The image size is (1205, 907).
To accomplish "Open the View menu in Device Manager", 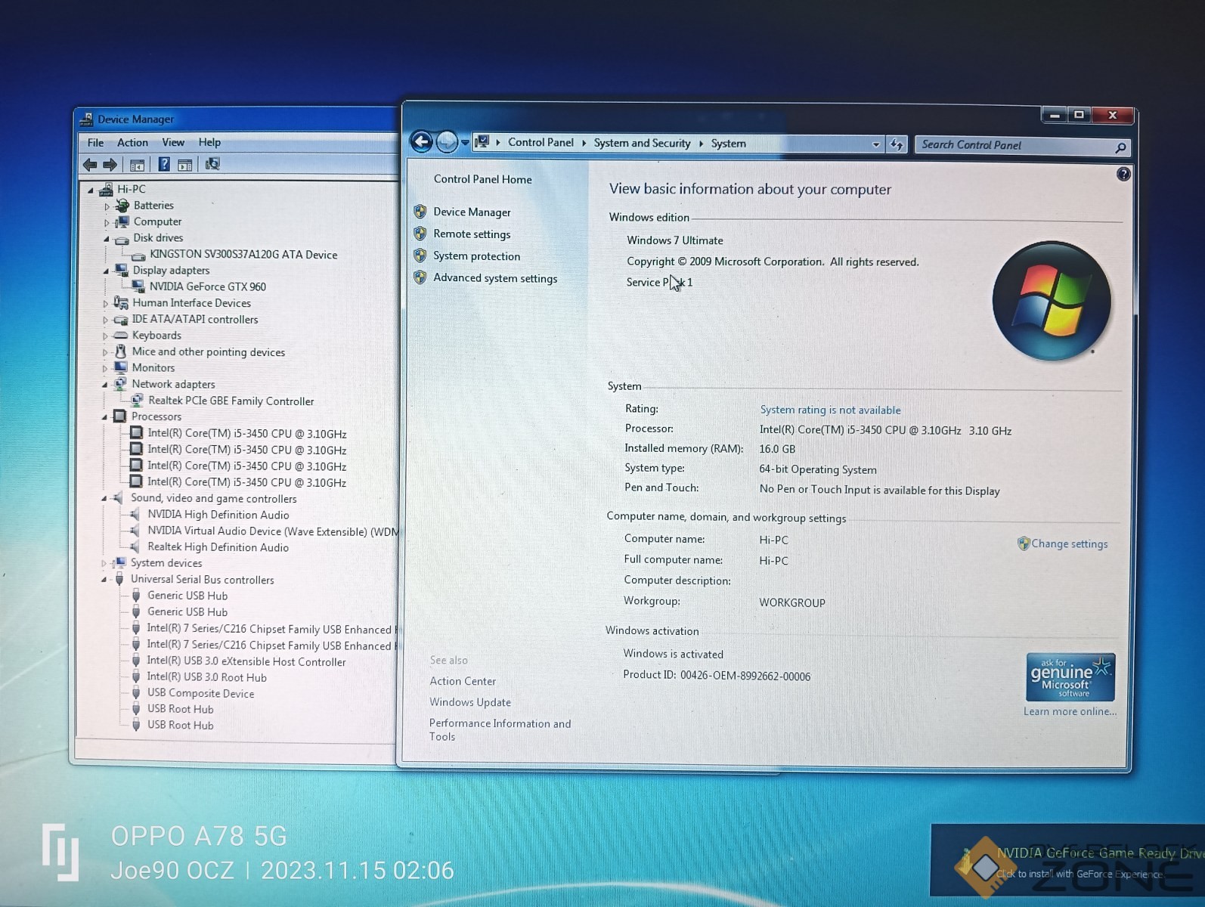I will (x=173, y=142).
